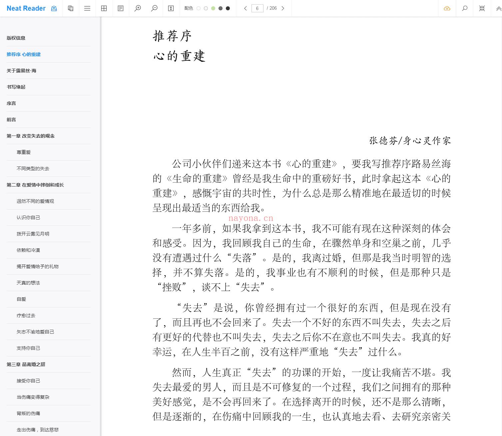Image resolution: width=502 pixels, height=436 pixels.
Task: Open the search magnifier icon
Action: (x=465, y=8)
